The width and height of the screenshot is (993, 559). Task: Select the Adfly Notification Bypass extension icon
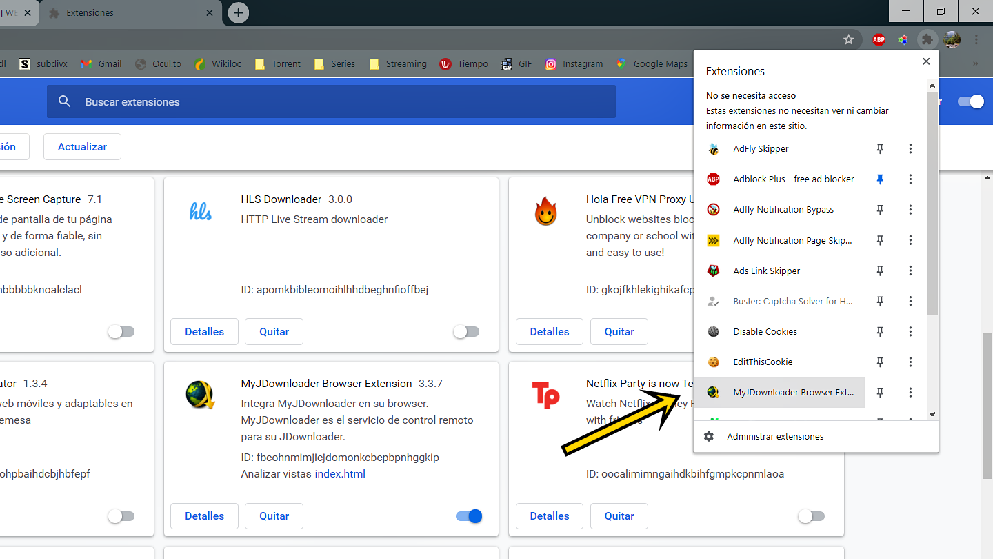click(x=714, y=209)
